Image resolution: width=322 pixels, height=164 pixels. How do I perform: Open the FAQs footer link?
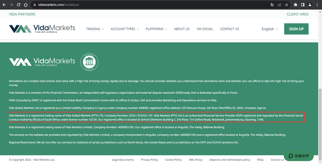tap(260, 160)
